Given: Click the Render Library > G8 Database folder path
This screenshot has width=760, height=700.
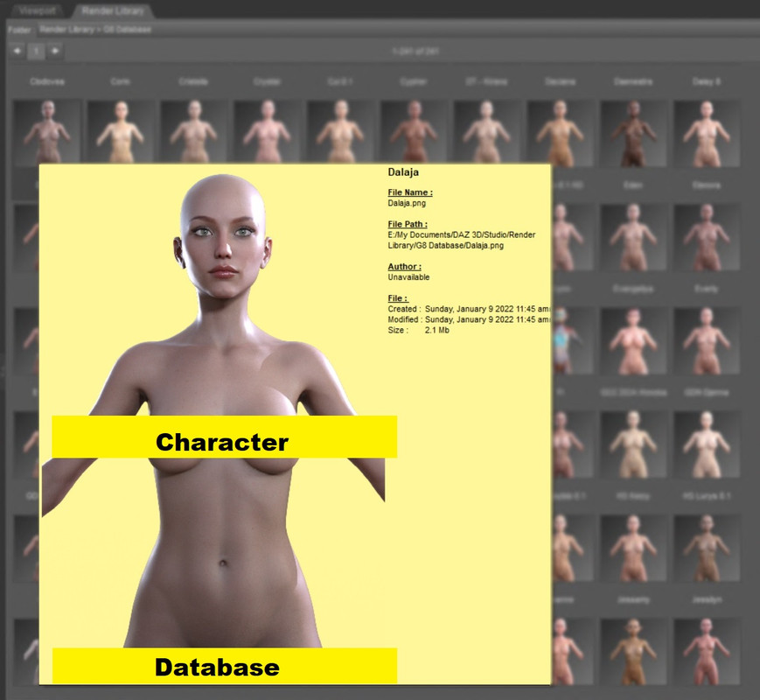Looking at the screenshot, I should pos(95,29).
